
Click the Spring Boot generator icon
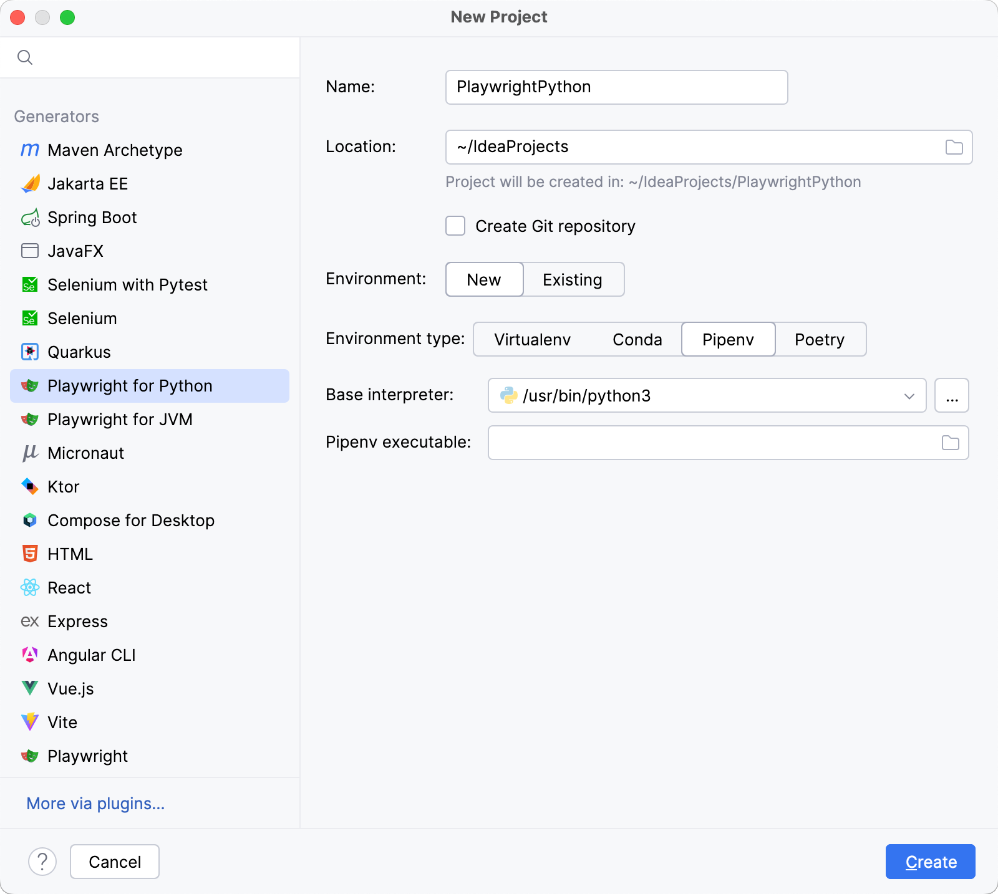(29, 218)
